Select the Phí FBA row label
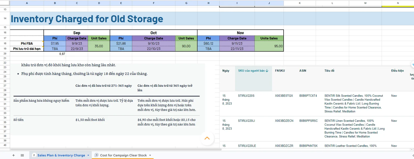414x159 pixels. click(x=27, y=44)
